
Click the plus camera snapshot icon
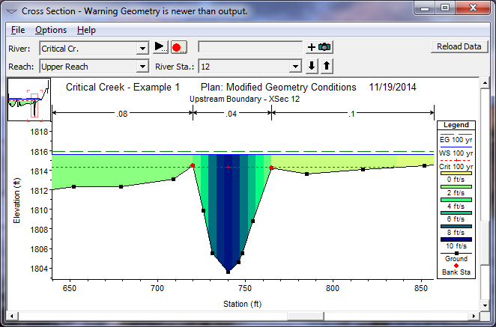319,47
